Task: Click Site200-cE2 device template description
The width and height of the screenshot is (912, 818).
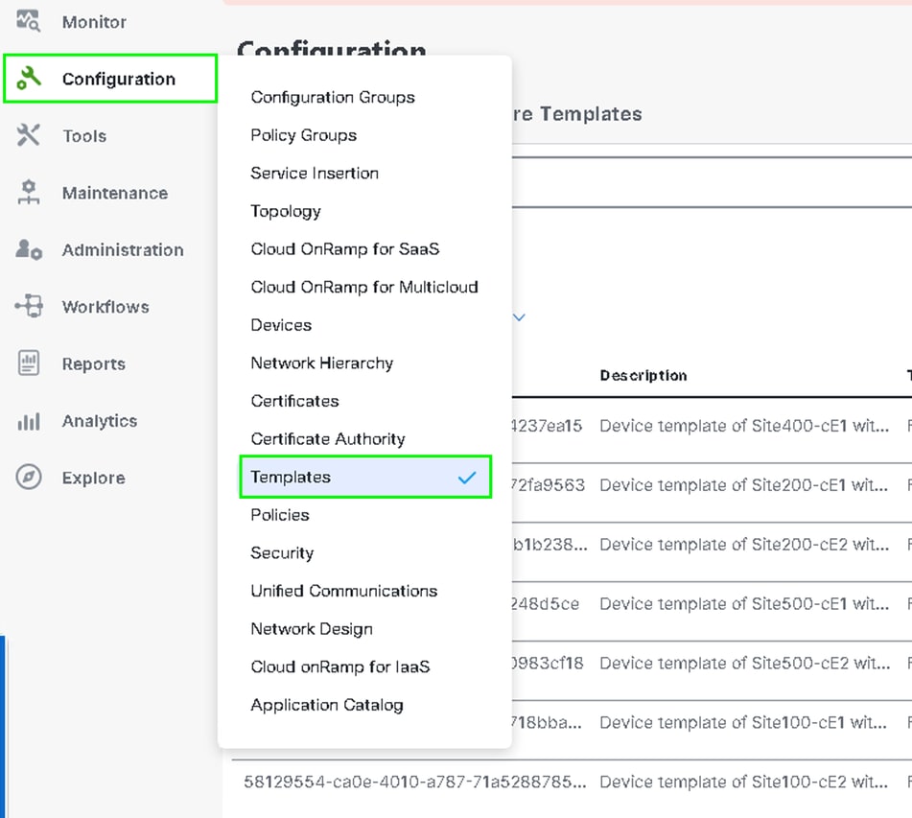Action: click(744, 545)
